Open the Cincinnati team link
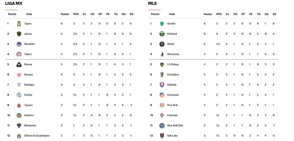 [173, 95]
